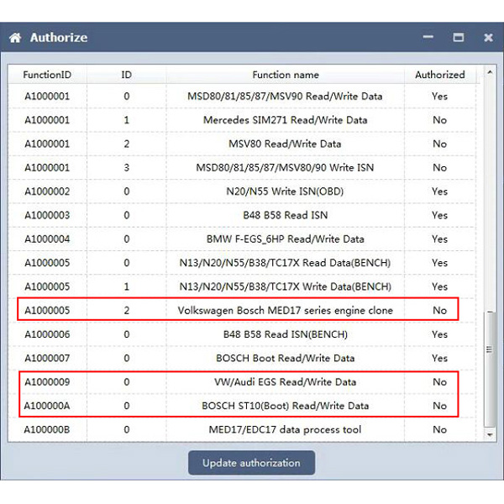The image size is (504, 504).
Task: Click the home icon beside Authorize
Action: click(x=15, y=38)
